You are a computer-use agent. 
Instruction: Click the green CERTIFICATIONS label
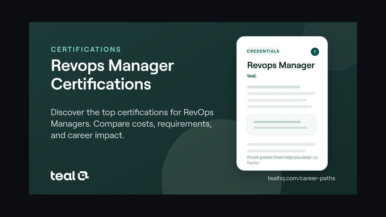(x=86, y=50)
